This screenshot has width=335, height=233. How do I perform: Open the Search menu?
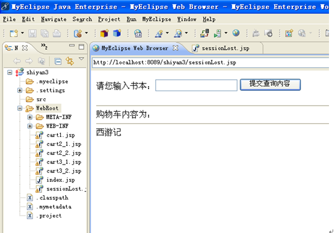click(82, 19)
